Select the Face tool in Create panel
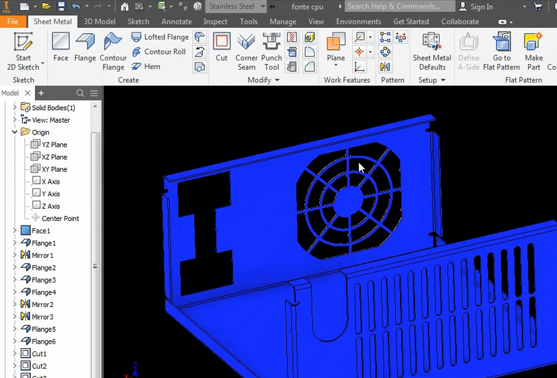Viewport: 557px width, 378px height. [x=60, y=47]
